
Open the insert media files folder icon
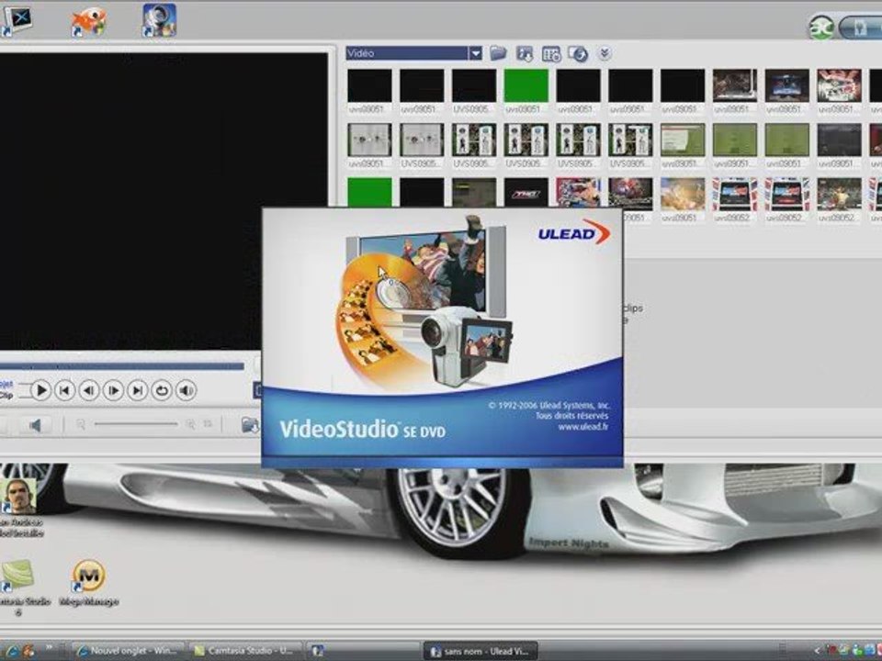[249, 425]
